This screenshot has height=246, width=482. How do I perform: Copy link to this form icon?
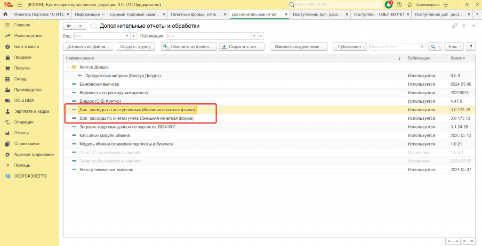(x=455, y=26)
